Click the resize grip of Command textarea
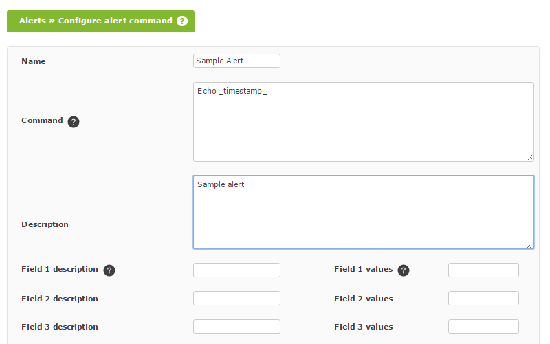This screenshot has width=550, height=344. point(529,158)
